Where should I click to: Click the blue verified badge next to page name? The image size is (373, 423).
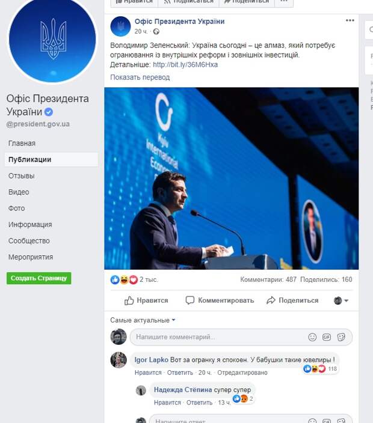(x=48, y=112)
